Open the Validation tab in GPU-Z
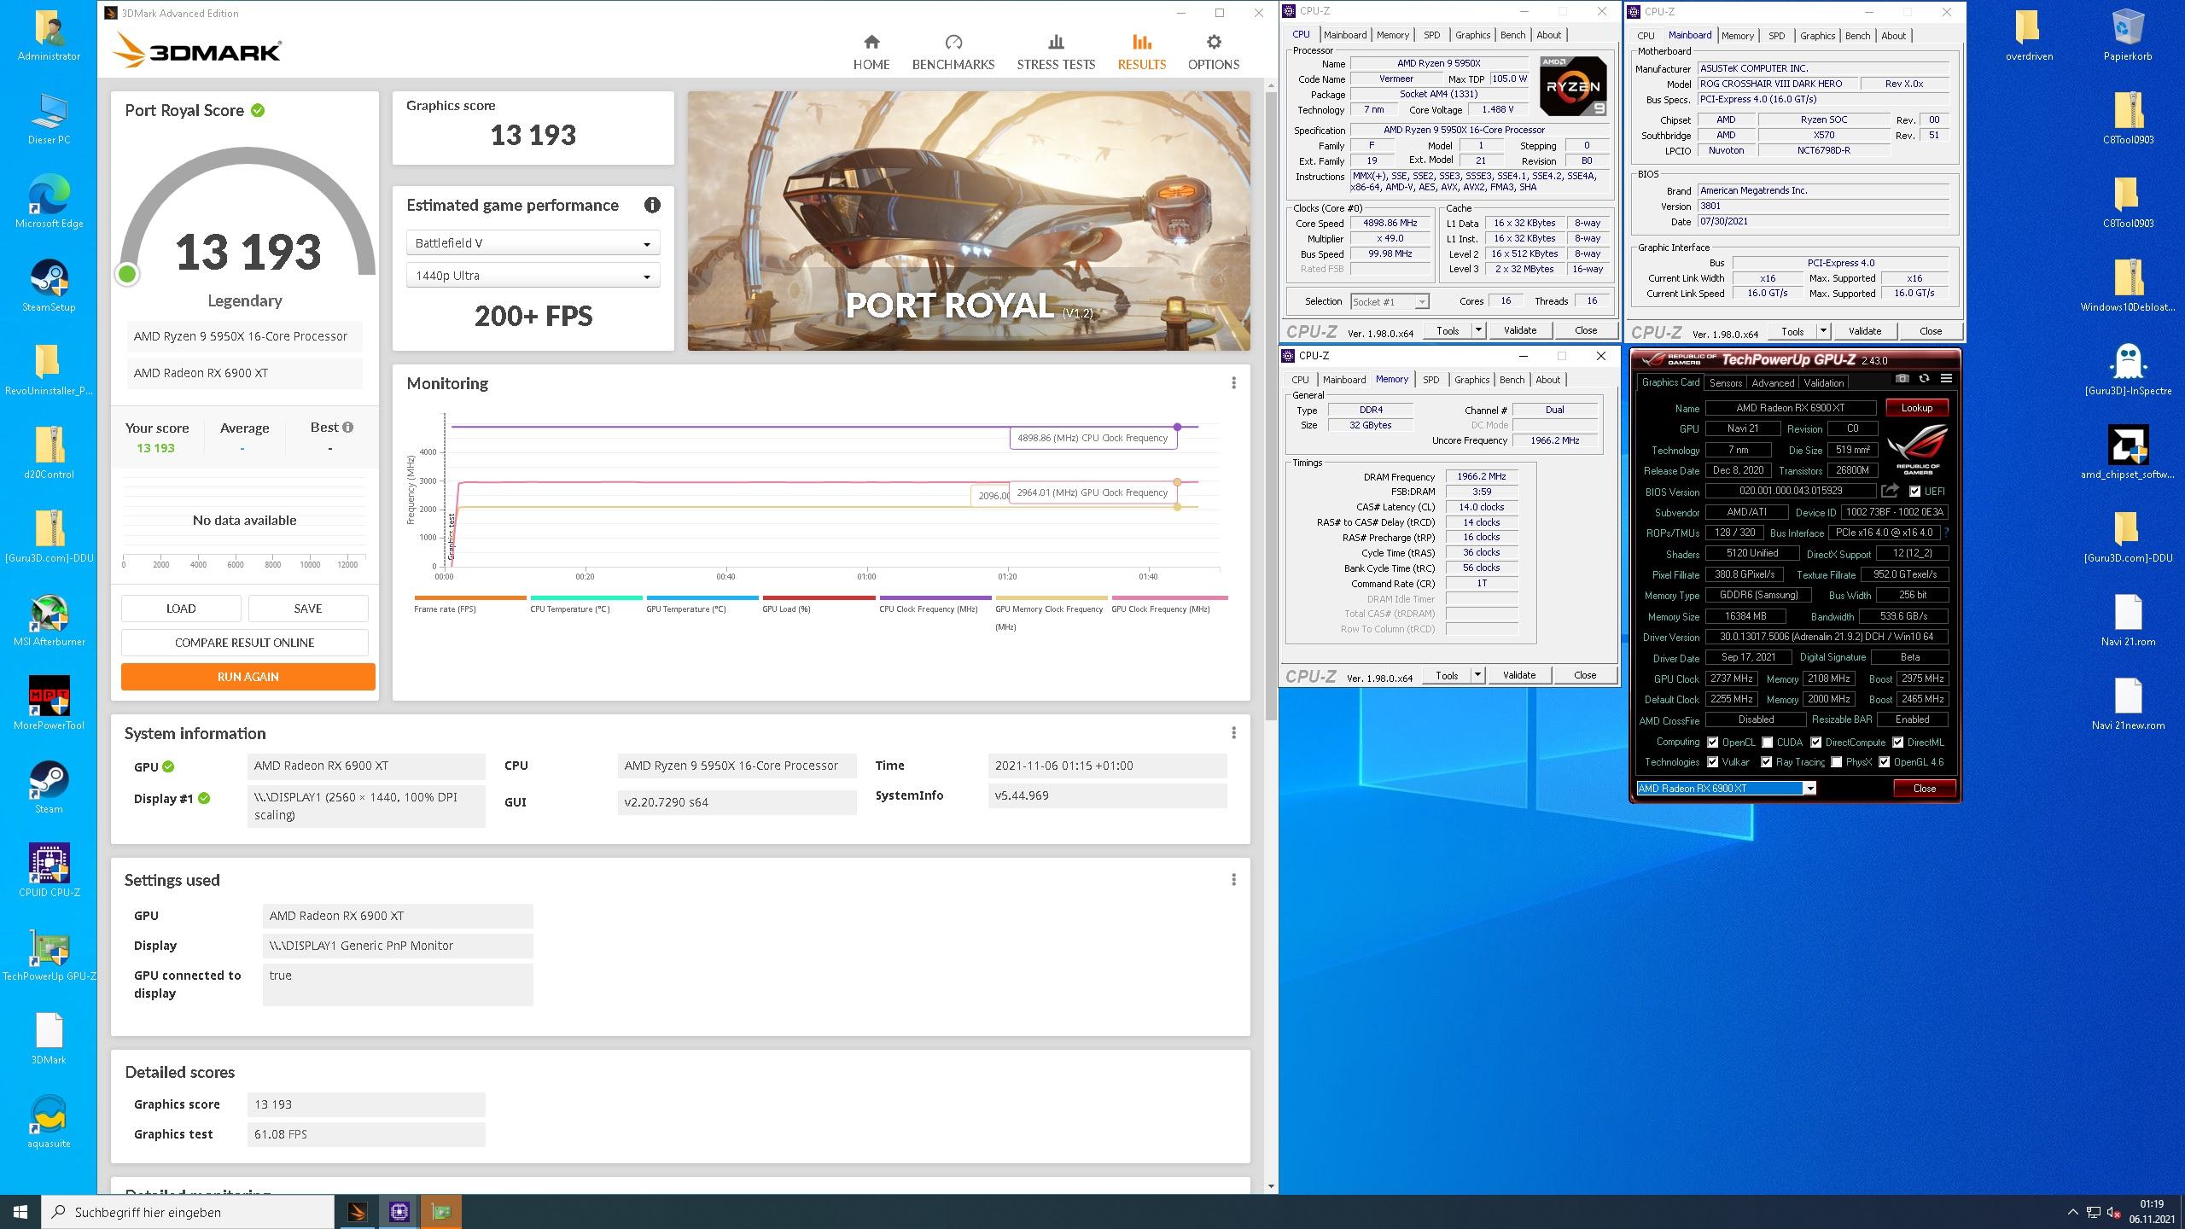 coord(1824,383)
